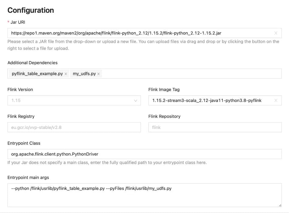The width and height of the screenshot is (289, 213).
Task: Open the Flink Version dropdown
Action: click(74, 100)
